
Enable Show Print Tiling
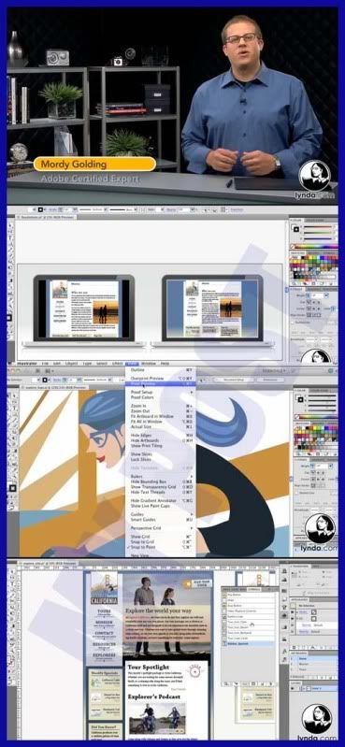coord(161,446)
